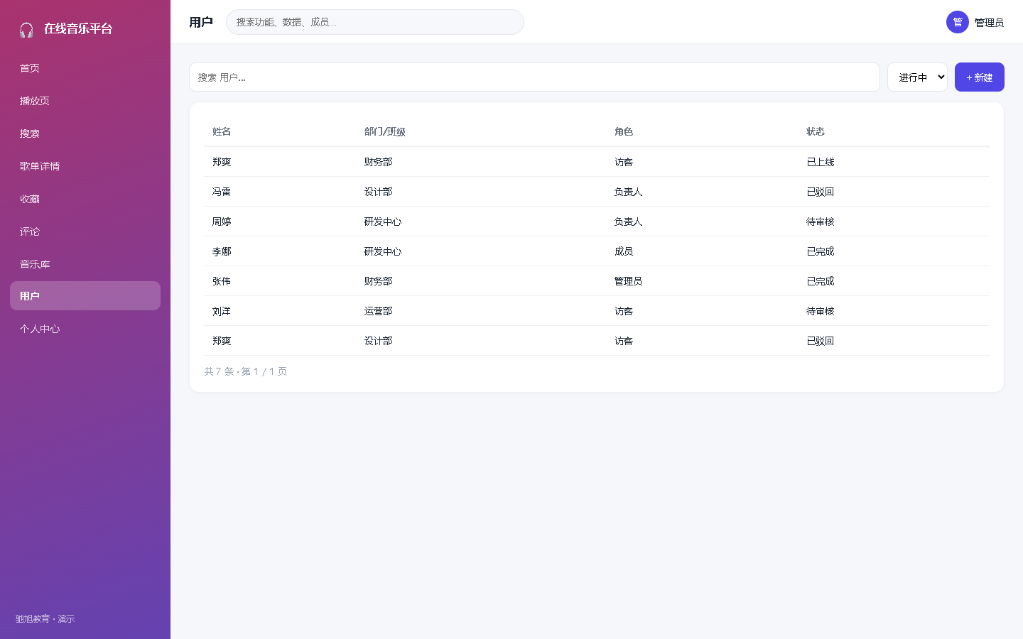Image resolution: width=1023 pixels, height=639 pixels.
Task: Select the 张伟 管理员 row
Action: (x=597, y=281)
